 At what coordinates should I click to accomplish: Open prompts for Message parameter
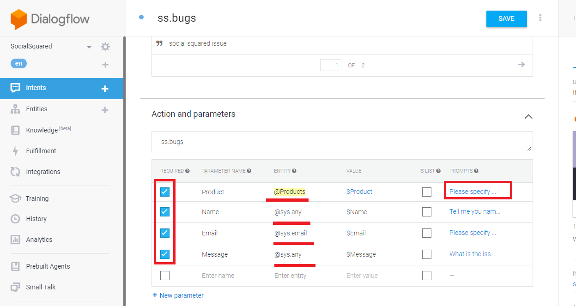point(472,254)
